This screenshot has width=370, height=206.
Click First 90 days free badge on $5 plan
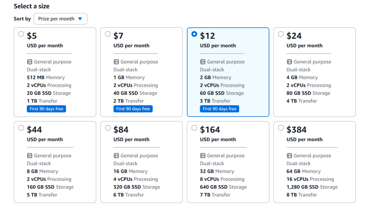tap(46, 109)
